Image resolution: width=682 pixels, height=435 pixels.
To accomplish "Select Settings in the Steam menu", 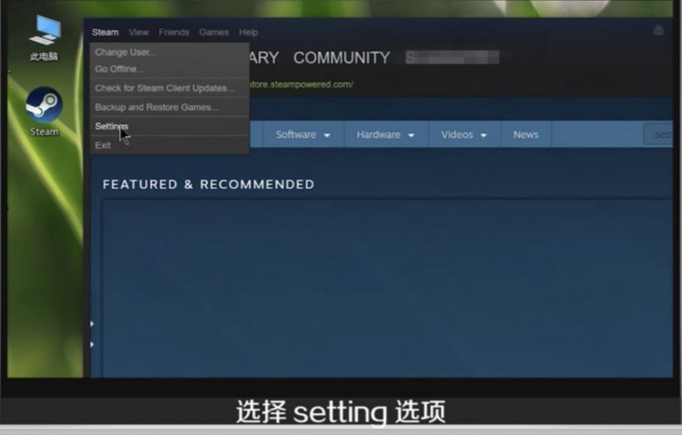I will tap(170, 126).
